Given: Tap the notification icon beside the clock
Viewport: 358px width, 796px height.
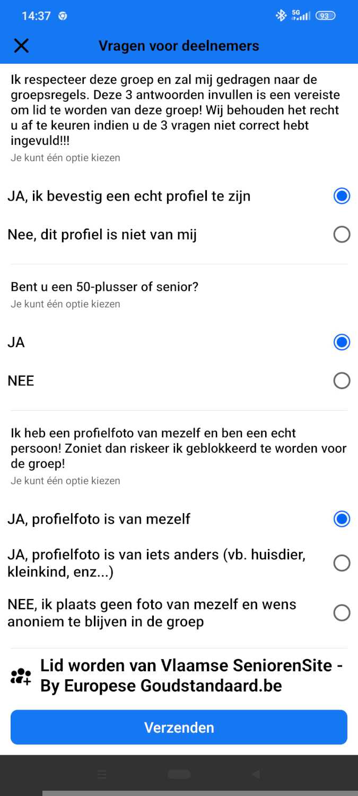Looking at the screenshot, I should pyautogui.click(x=63, y=16).
